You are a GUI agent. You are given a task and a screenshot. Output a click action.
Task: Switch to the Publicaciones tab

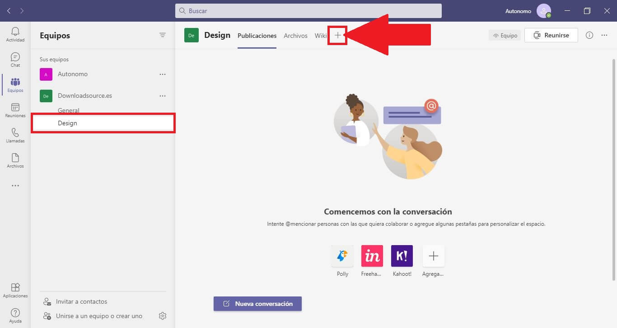pyautogui.click(x=257, y=36)
